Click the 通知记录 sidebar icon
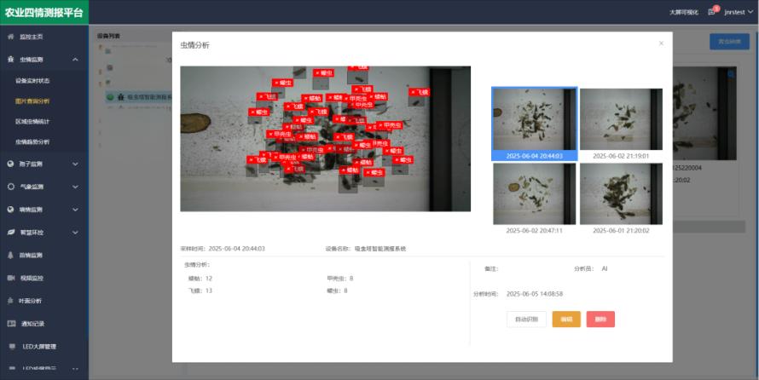Image resolution: width=759 pixels, height=380 pixels. [x=10, y=324]
